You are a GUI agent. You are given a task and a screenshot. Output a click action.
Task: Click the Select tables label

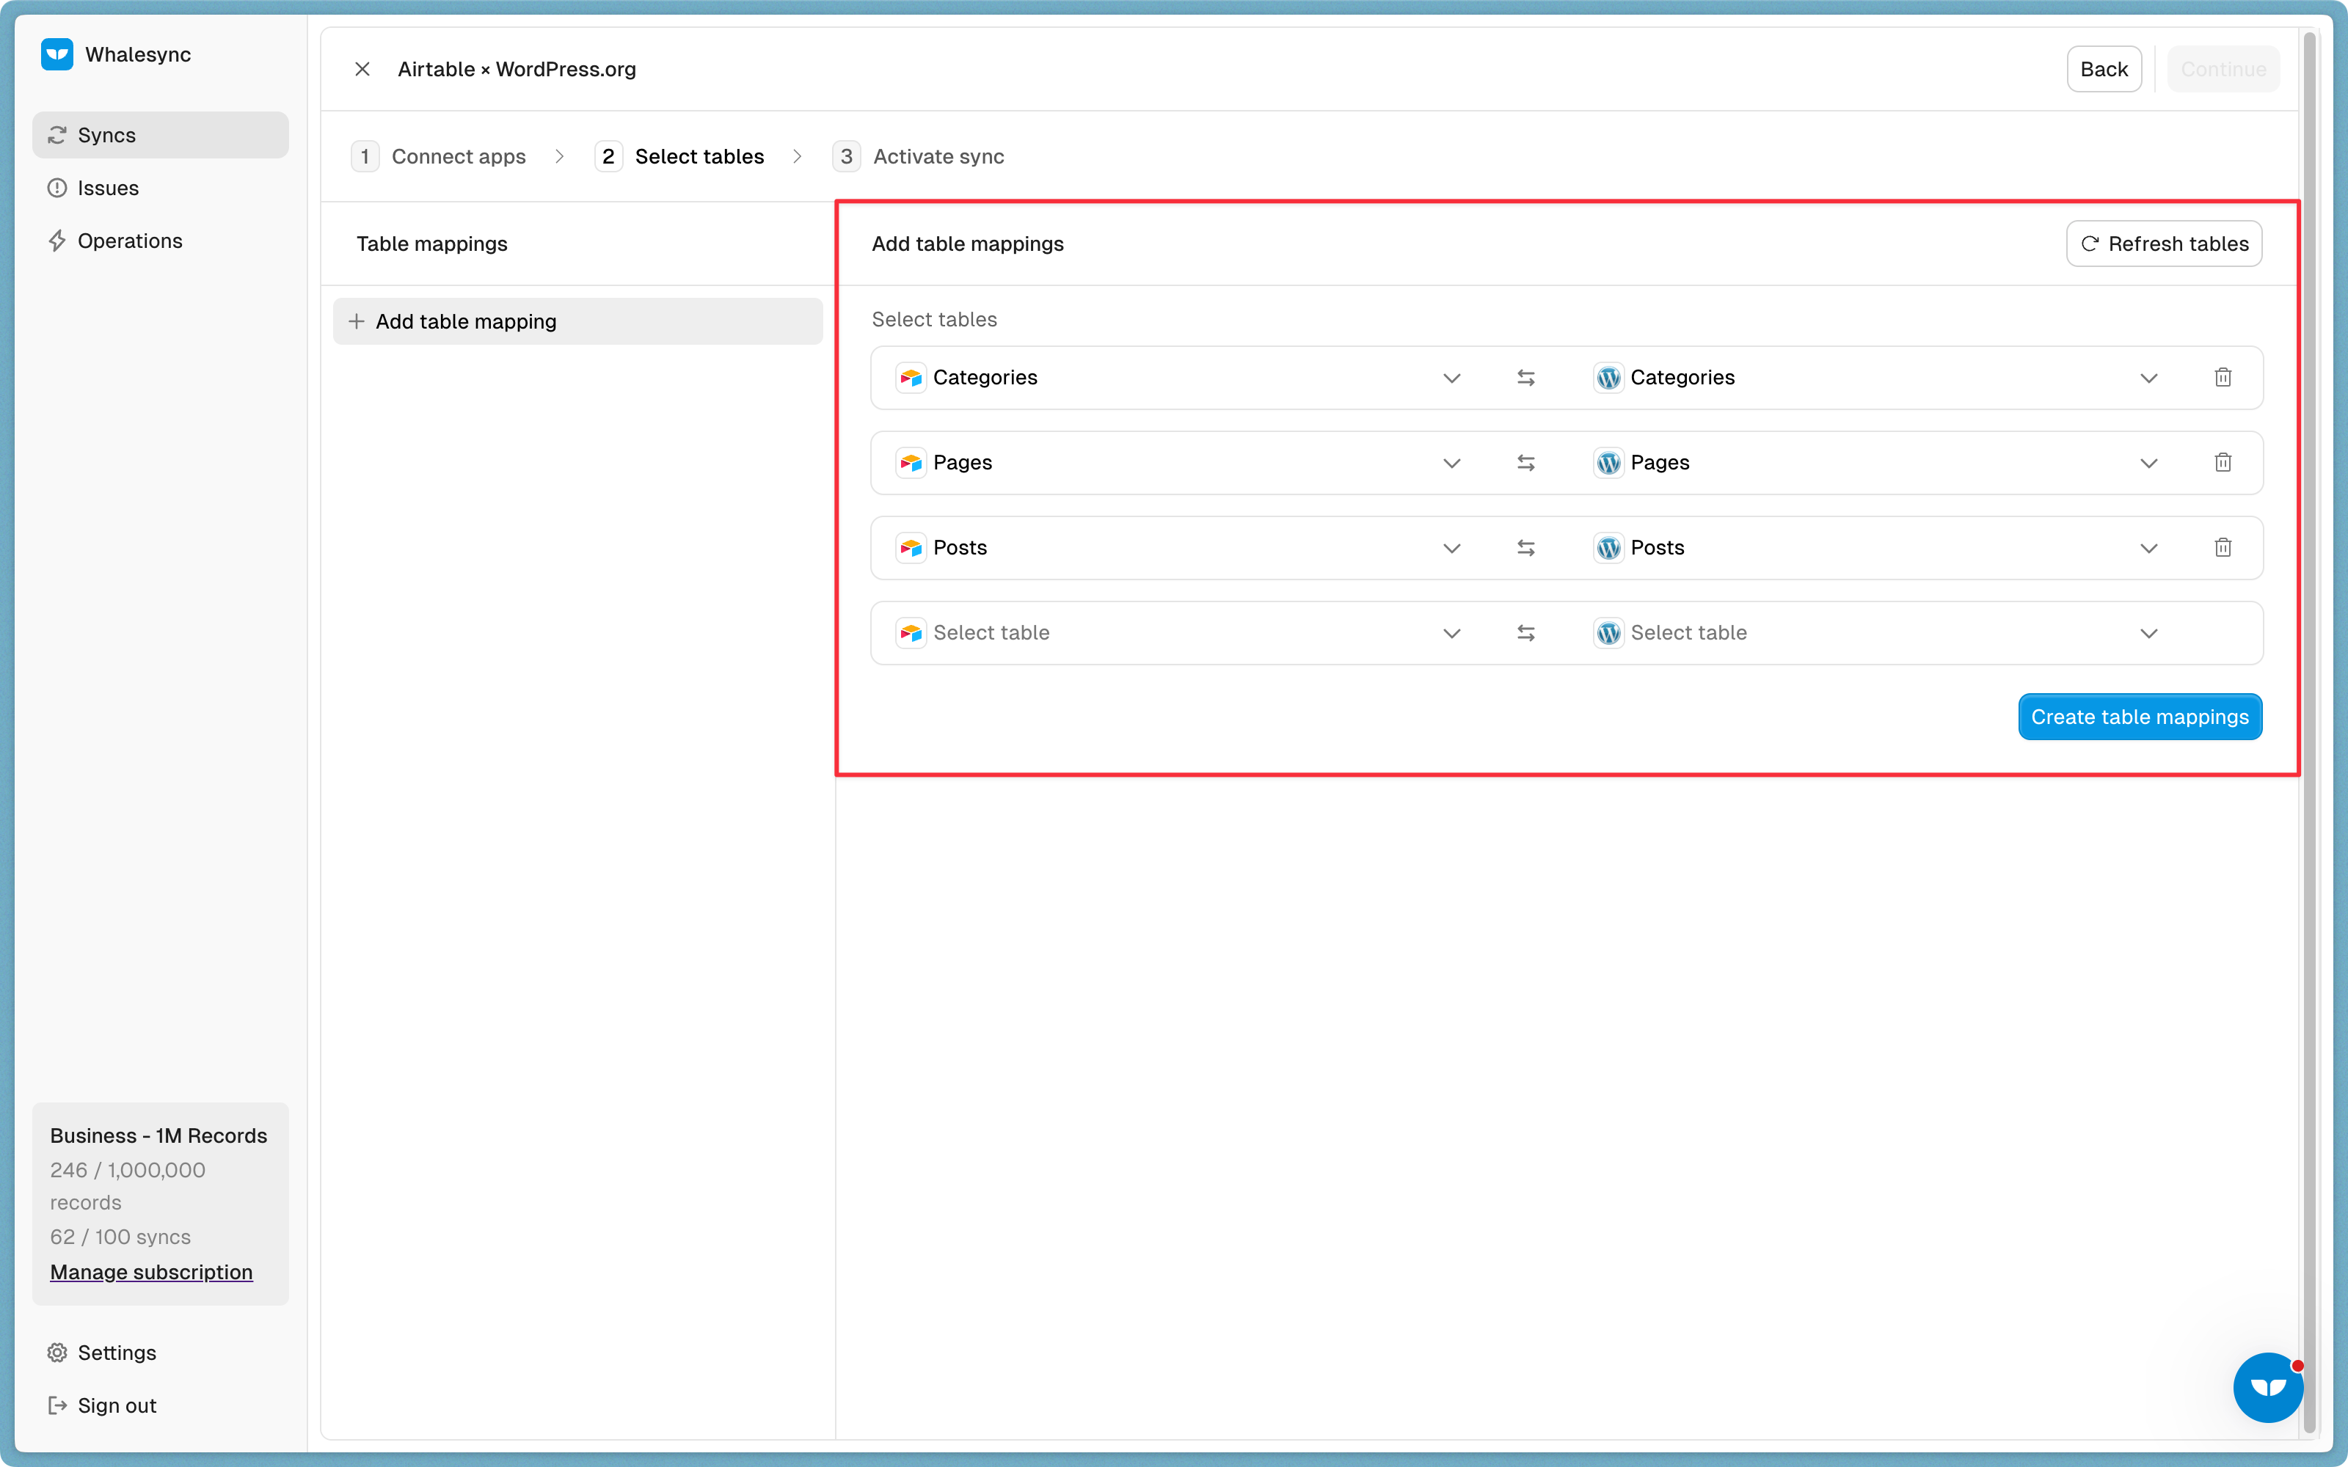coord(934,319)
